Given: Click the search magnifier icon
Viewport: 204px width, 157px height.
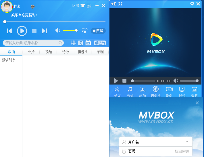Looking at the screenshot, I should tap(60, 43).
